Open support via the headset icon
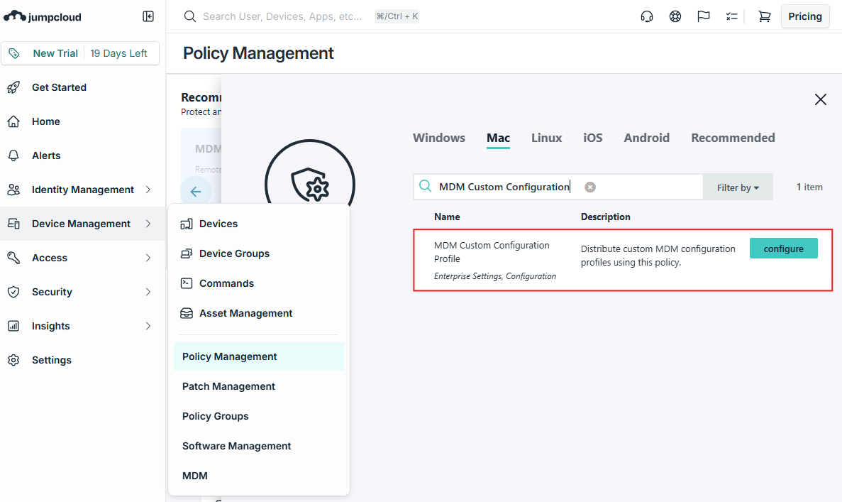The width and height of the screenshot is (842, 502). [647, 16]
